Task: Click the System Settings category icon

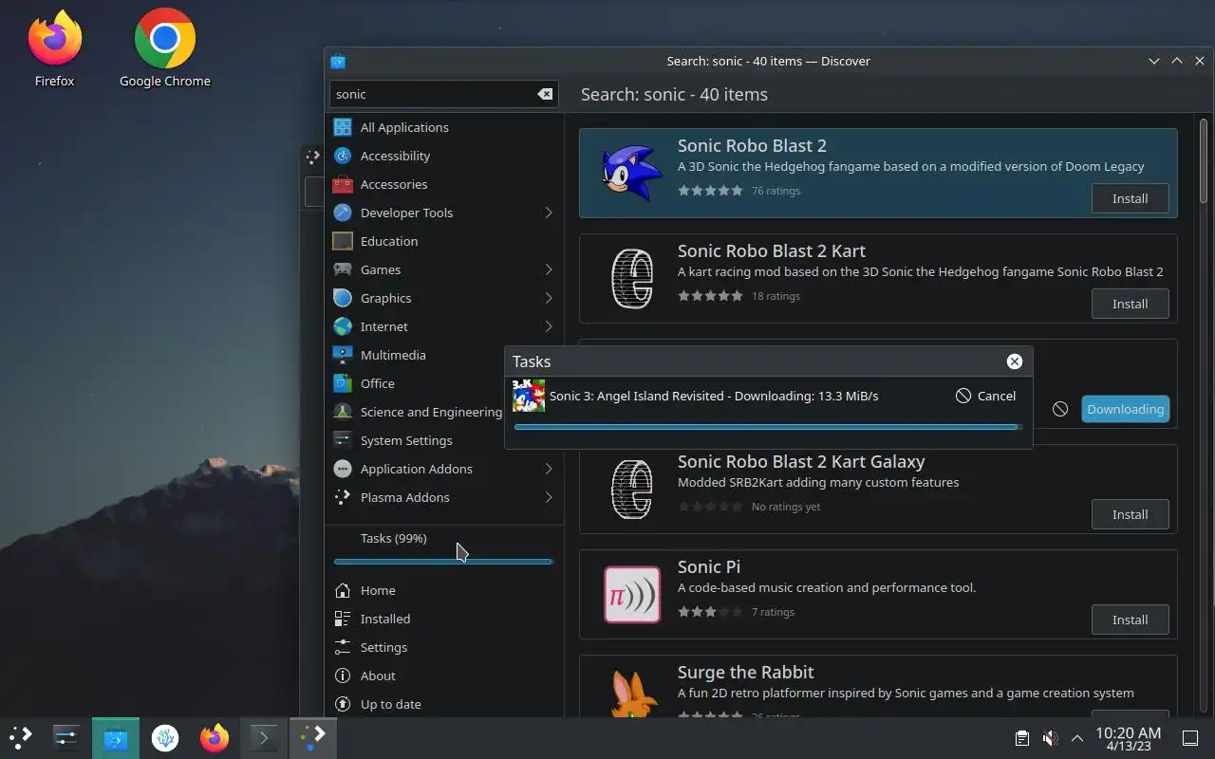Action: [343, 440]
